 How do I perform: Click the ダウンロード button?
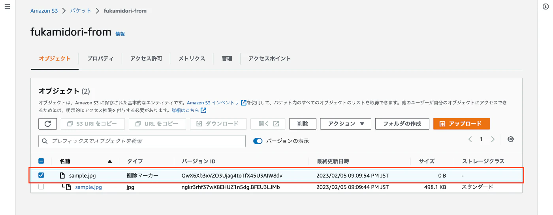218,124
